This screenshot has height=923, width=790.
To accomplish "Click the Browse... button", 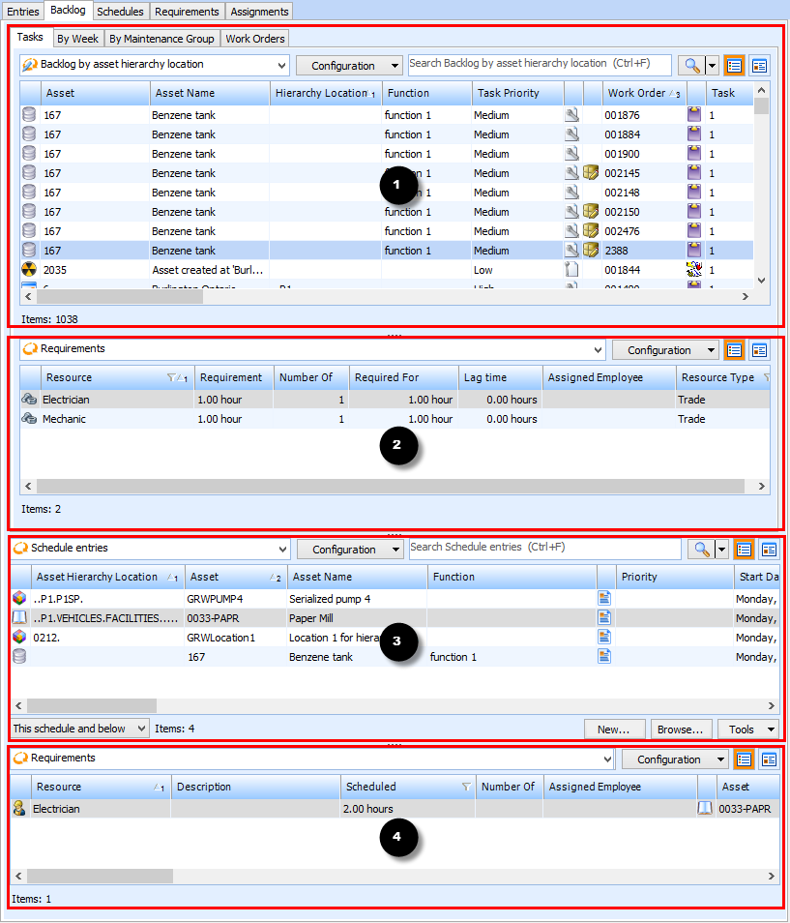I will coord(682,729).
